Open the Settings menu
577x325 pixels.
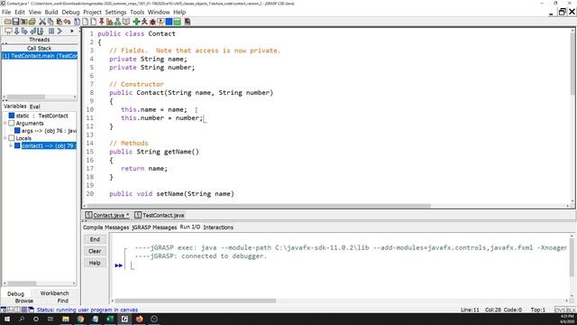point(115,12)
